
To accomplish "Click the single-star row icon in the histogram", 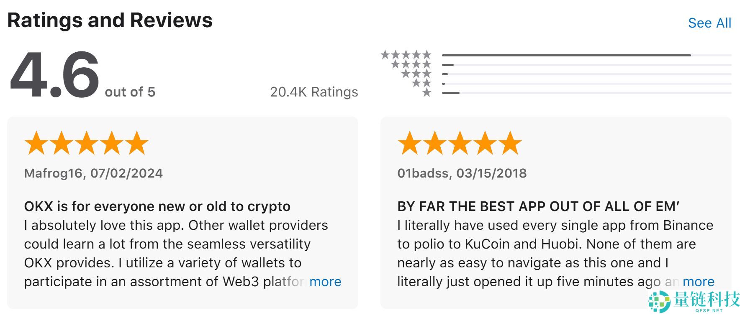I will pyautogui.click(x=427, y=92).
